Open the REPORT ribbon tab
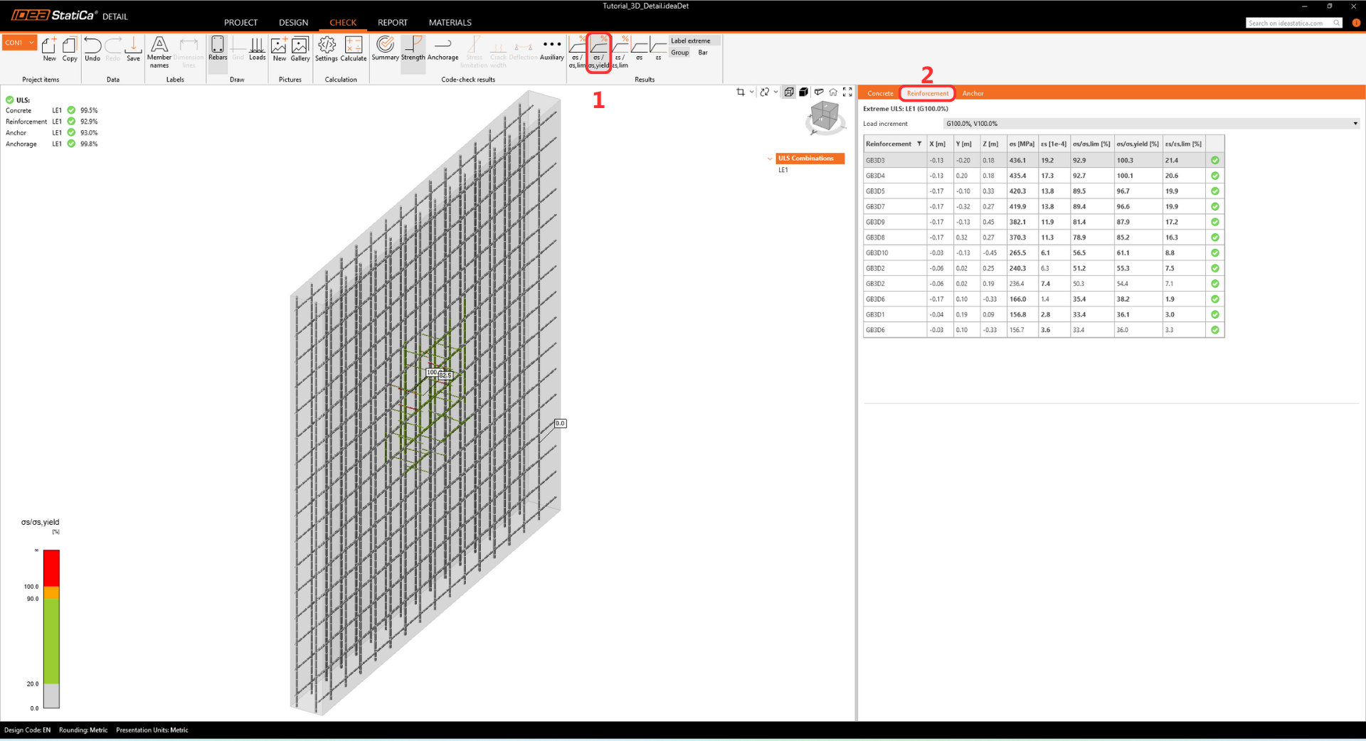 pos(392,23)
